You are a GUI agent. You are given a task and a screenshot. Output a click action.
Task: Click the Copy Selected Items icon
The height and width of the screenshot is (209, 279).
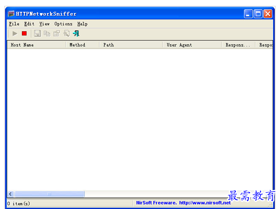click(47, 33)
